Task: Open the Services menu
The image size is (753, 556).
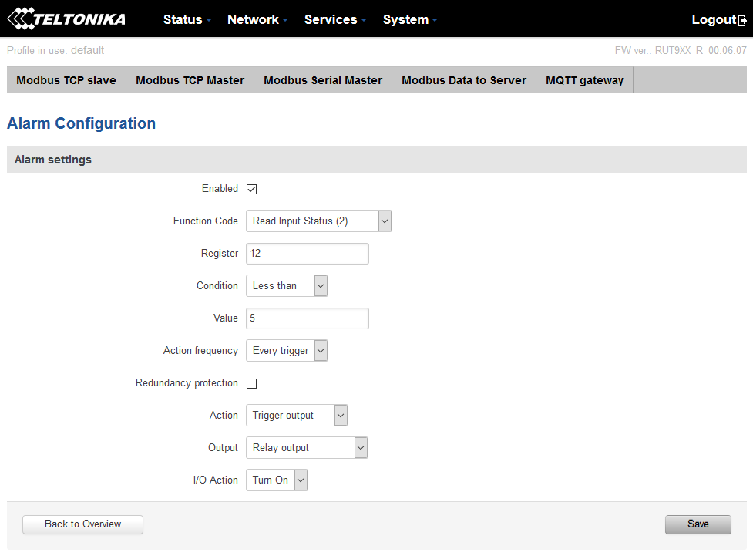Action: [x=335, y=20]
